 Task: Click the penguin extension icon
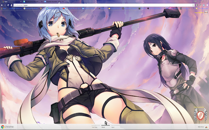coord(197,5)
